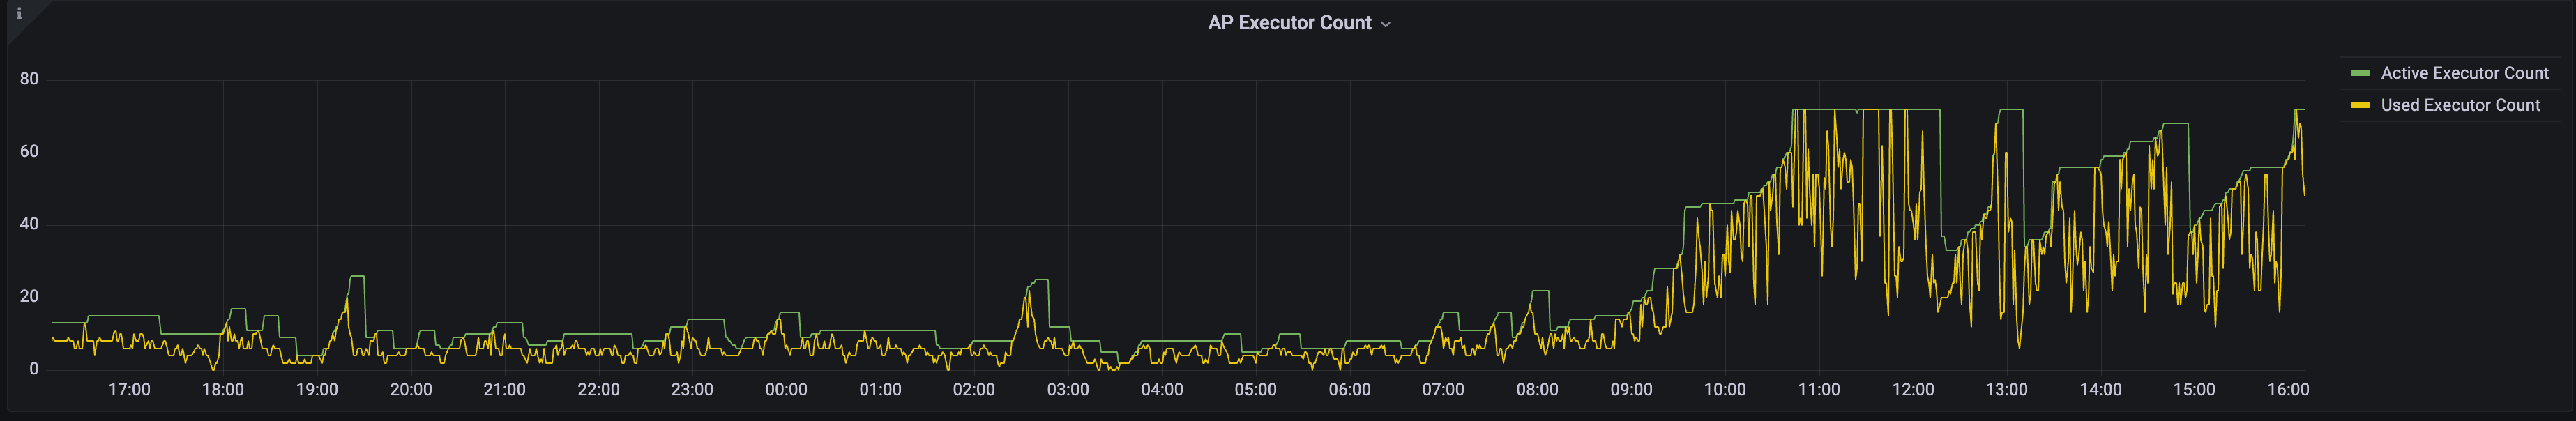Toggle the Active Executor Count legend series
The width and height of the screenshot is (2576, 421).
[x=2464, y=73]
